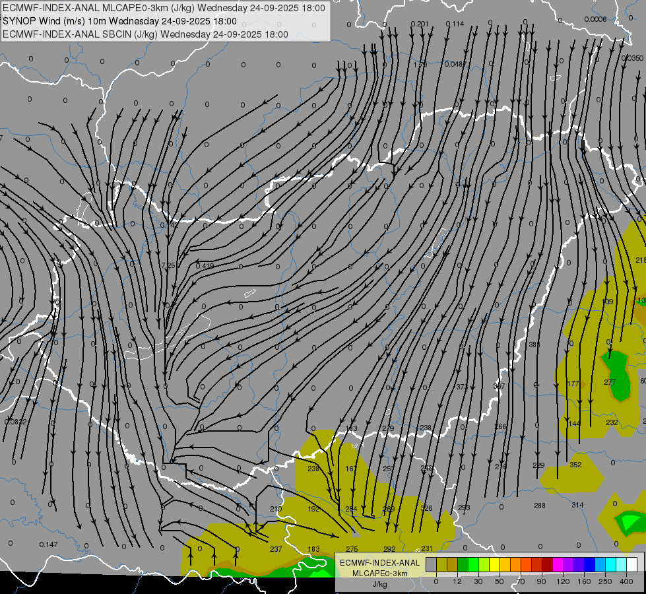Select the purple legend swatch
The height and width of the screenshot is (594, 646).
tap(569, 564)
